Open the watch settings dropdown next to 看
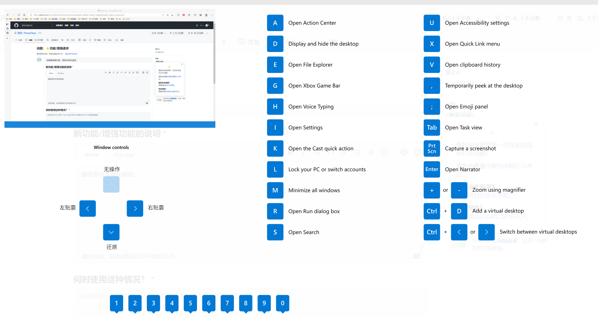 click(165, 33)
